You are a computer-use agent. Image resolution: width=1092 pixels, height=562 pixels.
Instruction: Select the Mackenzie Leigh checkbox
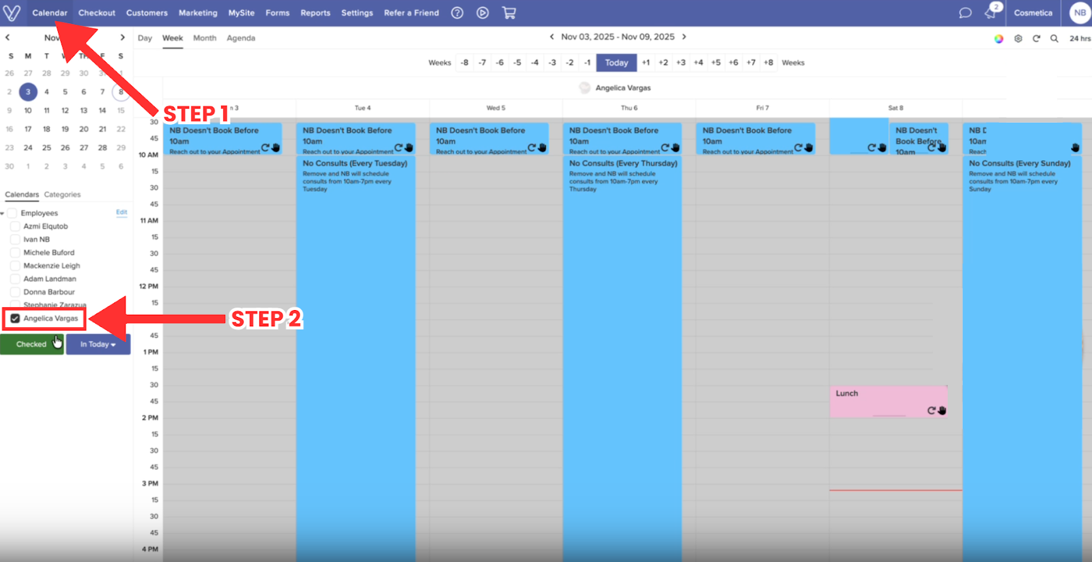click(x=15, y=266)
